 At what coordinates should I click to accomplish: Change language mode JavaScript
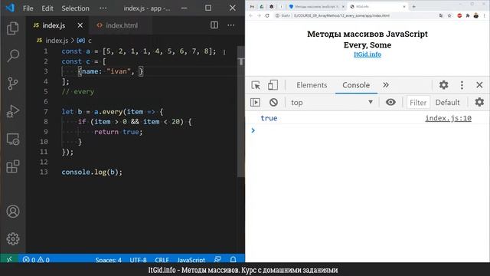point(191,260)
